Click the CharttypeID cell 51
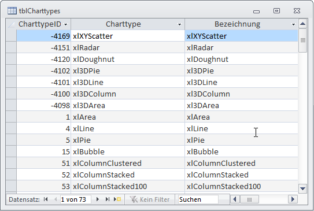The width and height of the screenshot is (314, 211). pos(43,163)
